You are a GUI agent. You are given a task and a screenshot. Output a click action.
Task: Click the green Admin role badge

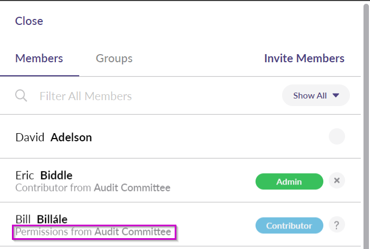click(x=289, y=181)
